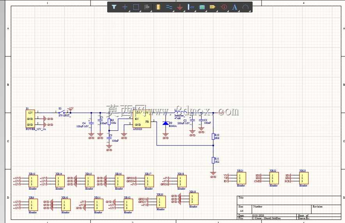Click the +12V net label near S2
Viewport: 345px width, 223px height.
(x=71, y=109)
